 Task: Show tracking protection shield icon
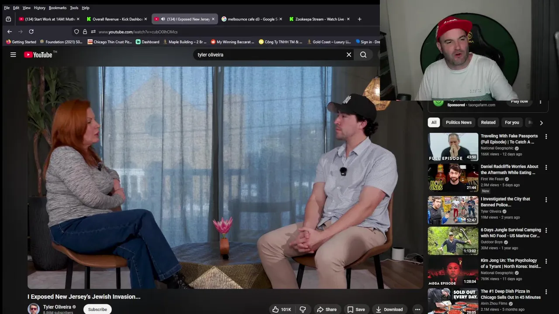tap(76, 31)
